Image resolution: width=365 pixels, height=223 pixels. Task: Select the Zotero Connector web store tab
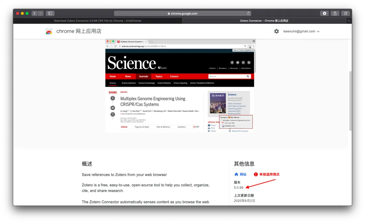264,21
